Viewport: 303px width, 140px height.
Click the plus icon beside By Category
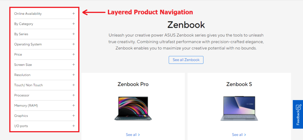(74, 24)
